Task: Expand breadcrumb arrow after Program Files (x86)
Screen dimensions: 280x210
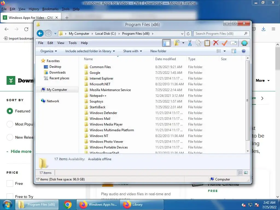Action: [153, 34]
